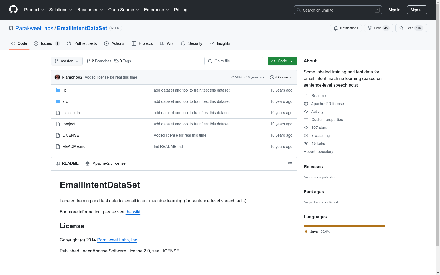Screen dimensions: 440x275
Task: Click the notifications bell icon
Action: (x=336, y=28)
